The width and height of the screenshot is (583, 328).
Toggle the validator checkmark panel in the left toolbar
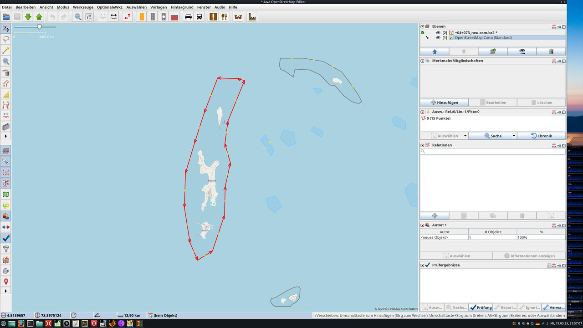(x=6, y=238)
